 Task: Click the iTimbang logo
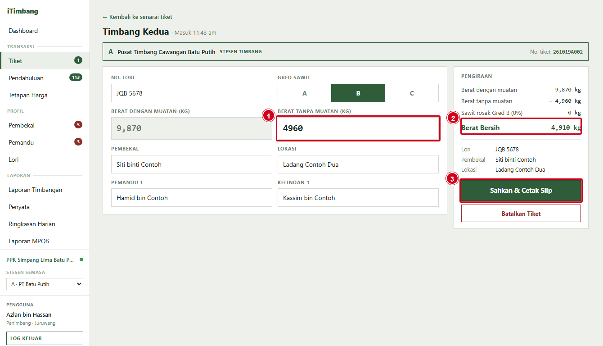coord(22,11)
